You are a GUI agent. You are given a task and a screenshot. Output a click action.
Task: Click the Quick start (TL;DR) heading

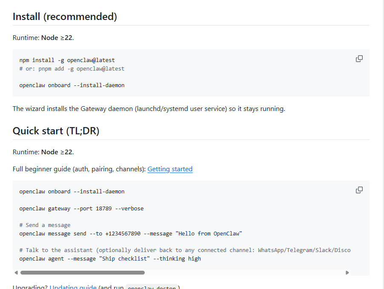56,131
